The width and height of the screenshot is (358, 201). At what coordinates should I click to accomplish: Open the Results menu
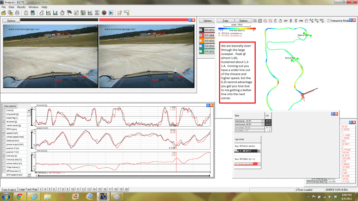tap(21, 7)
